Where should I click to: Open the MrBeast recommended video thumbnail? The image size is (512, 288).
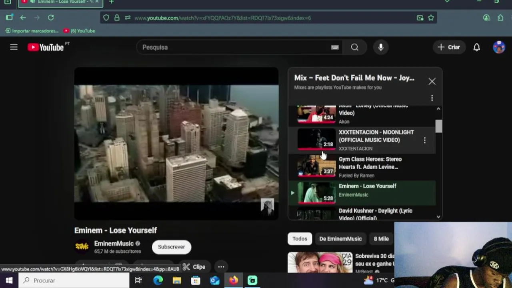320,262
